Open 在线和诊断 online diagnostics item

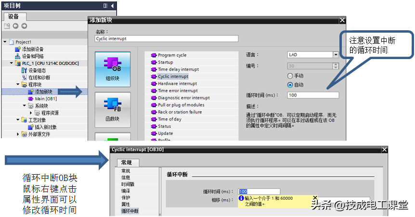(x=39, y=77)
